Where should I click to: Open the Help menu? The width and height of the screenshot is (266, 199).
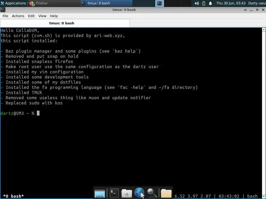(54, 16)
